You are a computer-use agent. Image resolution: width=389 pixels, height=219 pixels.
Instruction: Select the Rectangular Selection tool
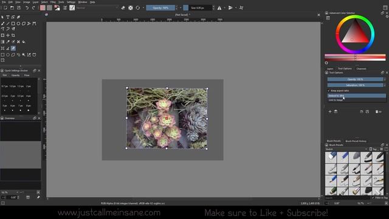2,55
